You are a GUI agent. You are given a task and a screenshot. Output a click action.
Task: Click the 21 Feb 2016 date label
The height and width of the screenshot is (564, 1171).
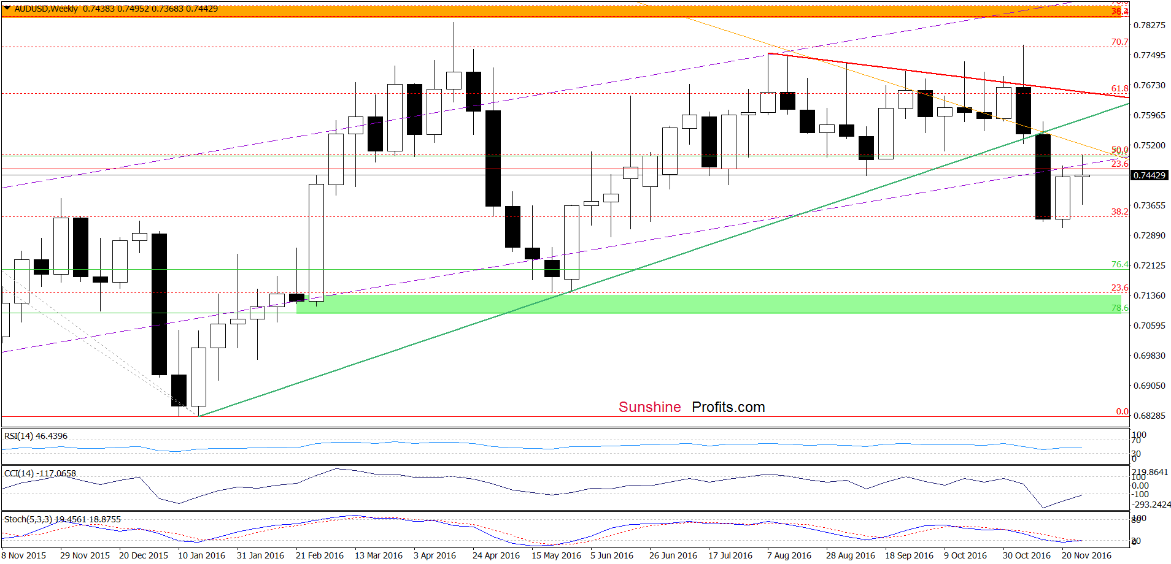coord(320,555)
